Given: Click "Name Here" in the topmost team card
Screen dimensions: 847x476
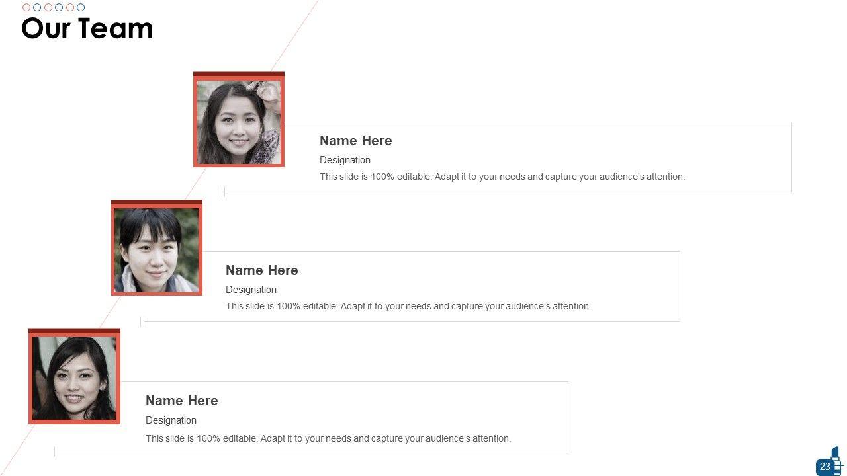Looking at the screenshot, I should pos(356,141).
